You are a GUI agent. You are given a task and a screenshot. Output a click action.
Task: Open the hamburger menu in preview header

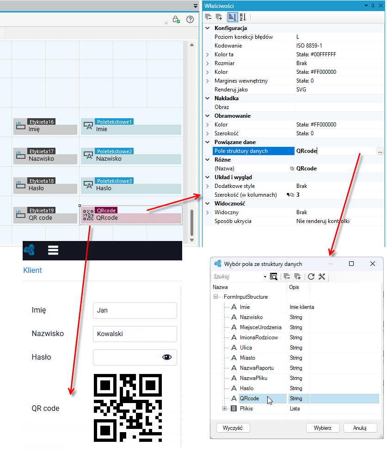[x=53, y=250]
